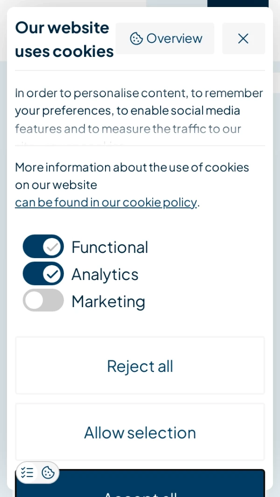Choose Allow selection
280x497 pixels.
pyautogui.click(x=140, y=432)
